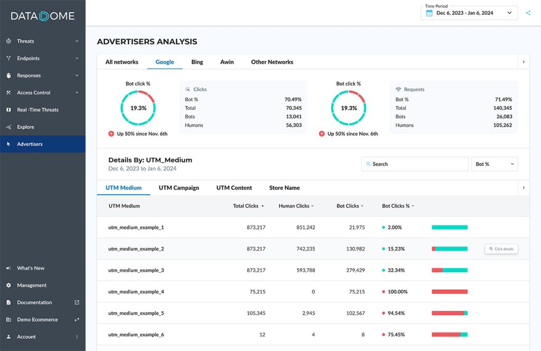Open the Time Period date range dropdown
This screenshot has width=541, height=351.
469,13
